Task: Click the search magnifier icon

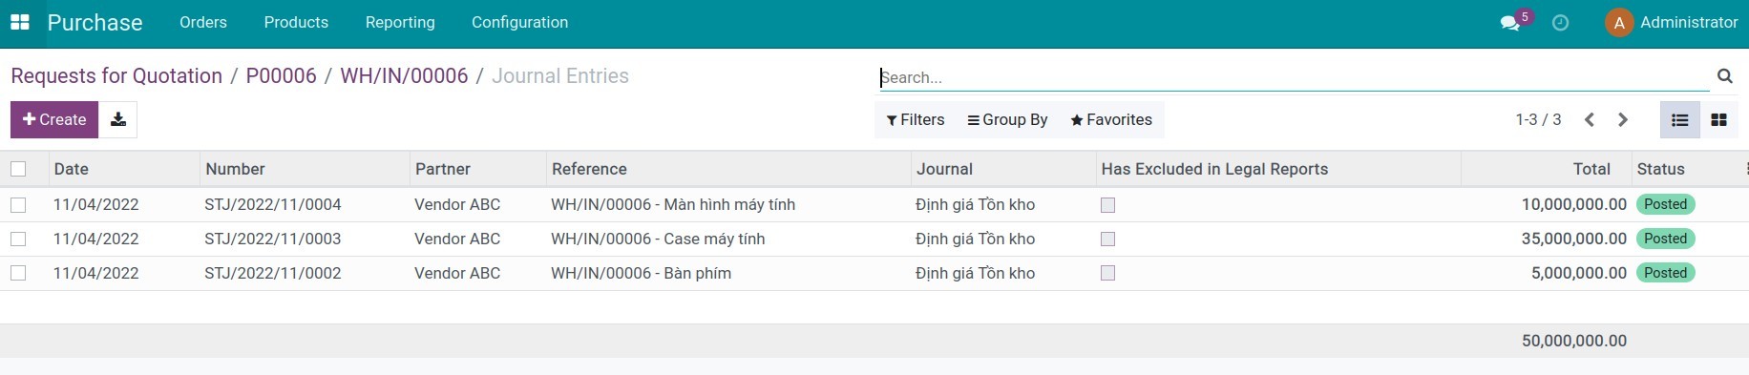Action: pyautogui.click(x=1724, y=76)
